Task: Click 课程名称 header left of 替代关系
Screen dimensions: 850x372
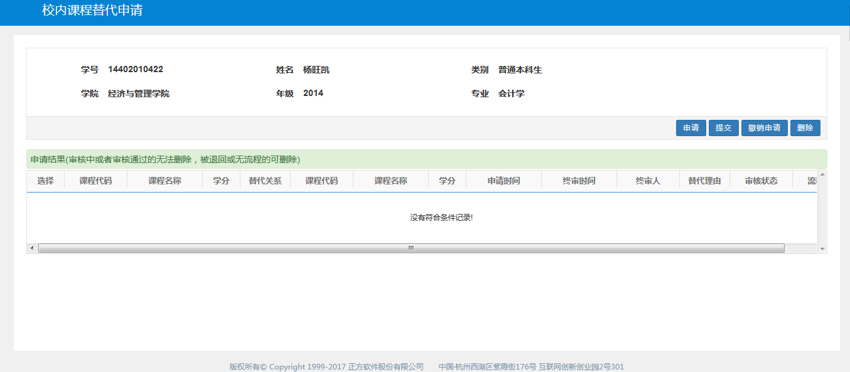Action: pos(164,181)
